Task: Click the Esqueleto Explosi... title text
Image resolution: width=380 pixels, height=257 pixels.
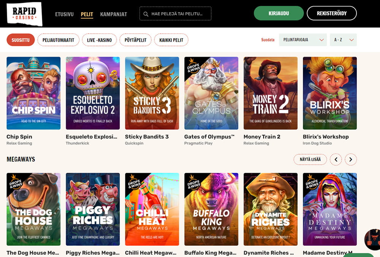Action: coord(92,137)
